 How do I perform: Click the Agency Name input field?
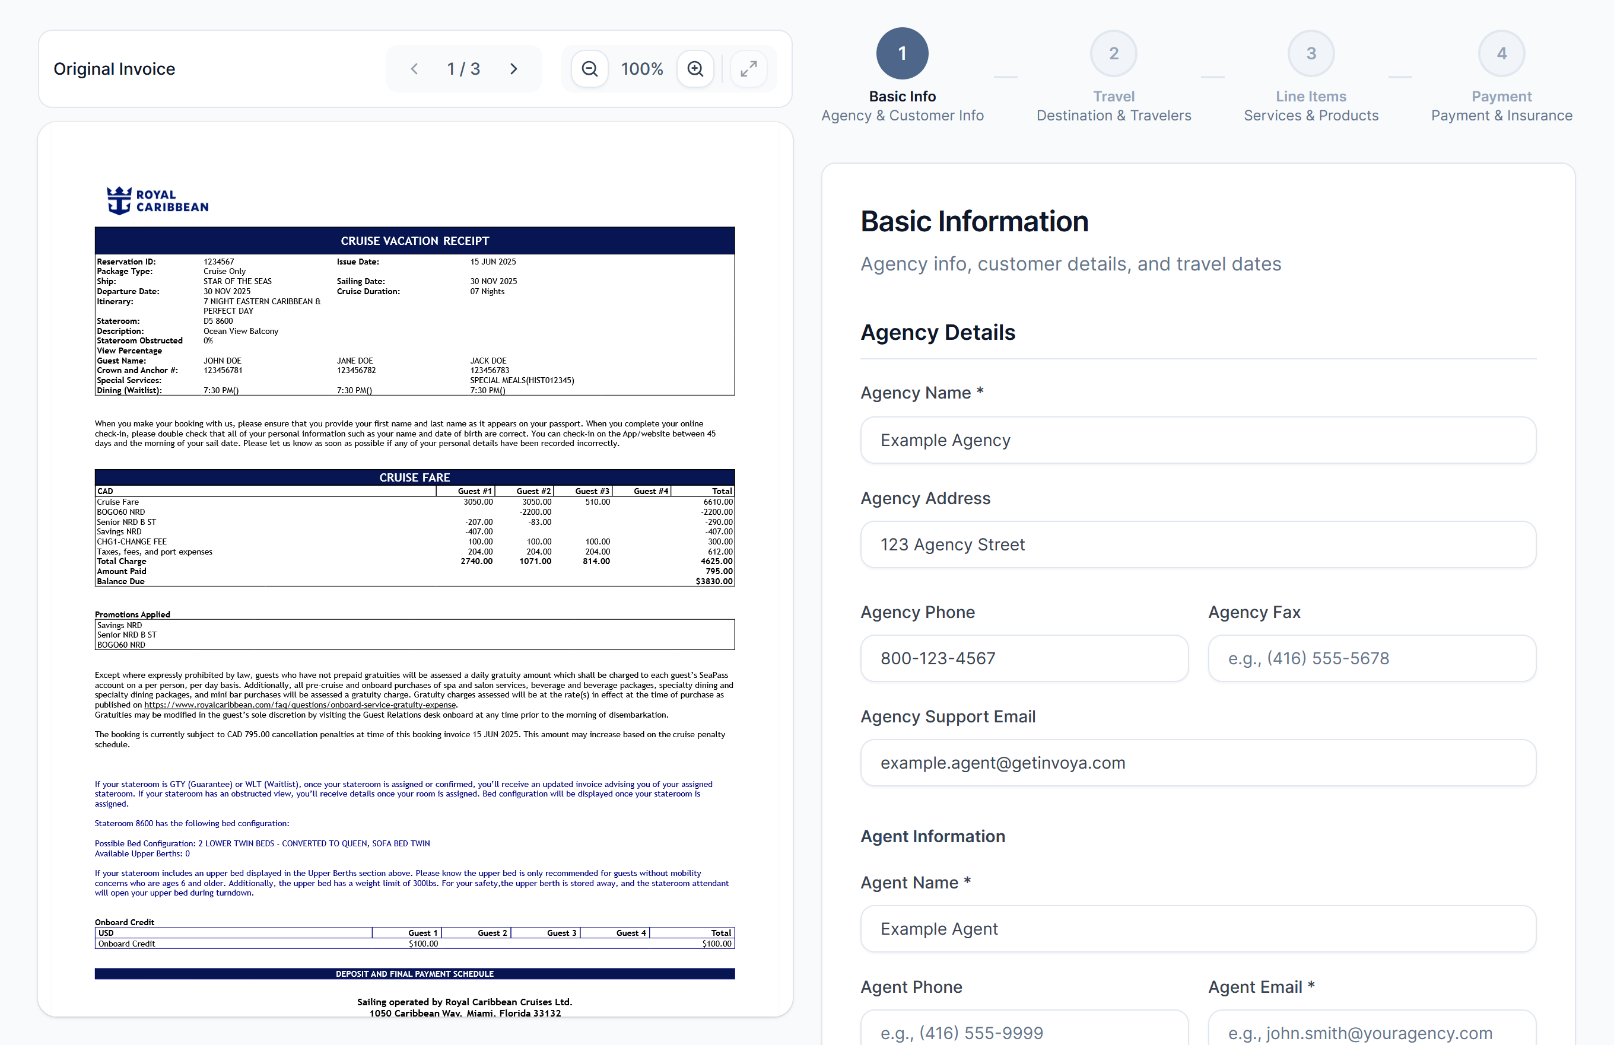1197,440
